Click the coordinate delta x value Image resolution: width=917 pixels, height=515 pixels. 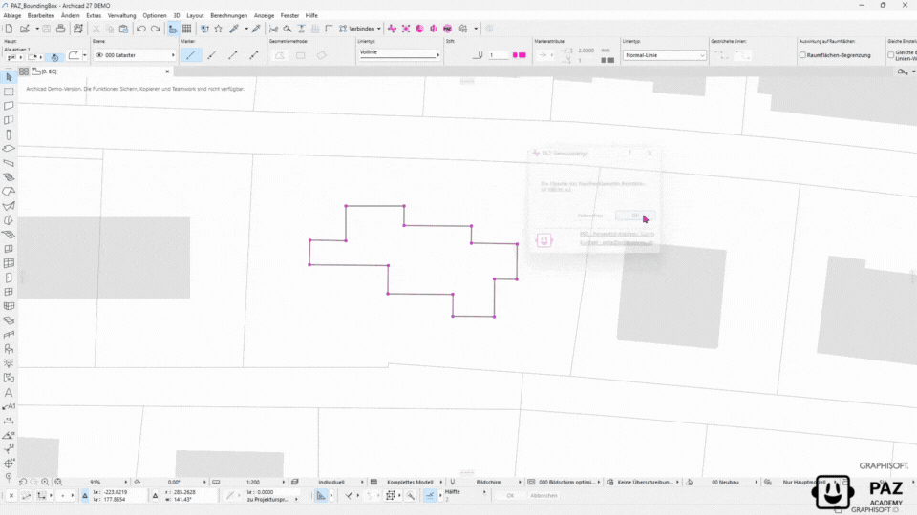point(117,492)
